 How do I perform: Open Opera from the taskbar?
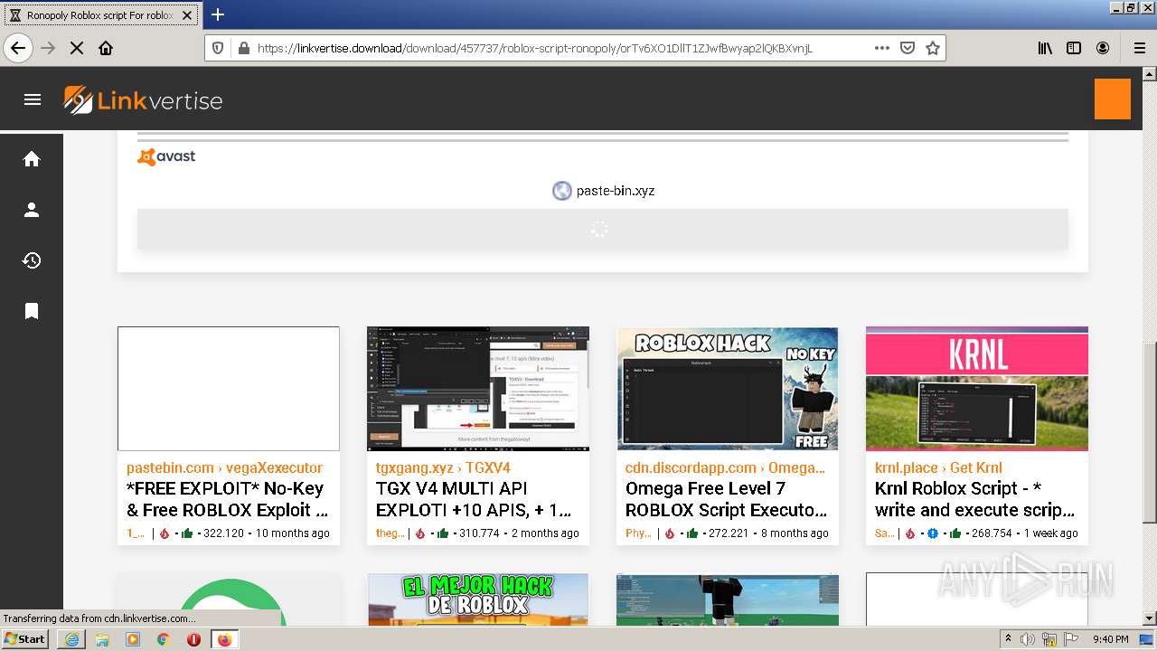[x=193, y=639]
